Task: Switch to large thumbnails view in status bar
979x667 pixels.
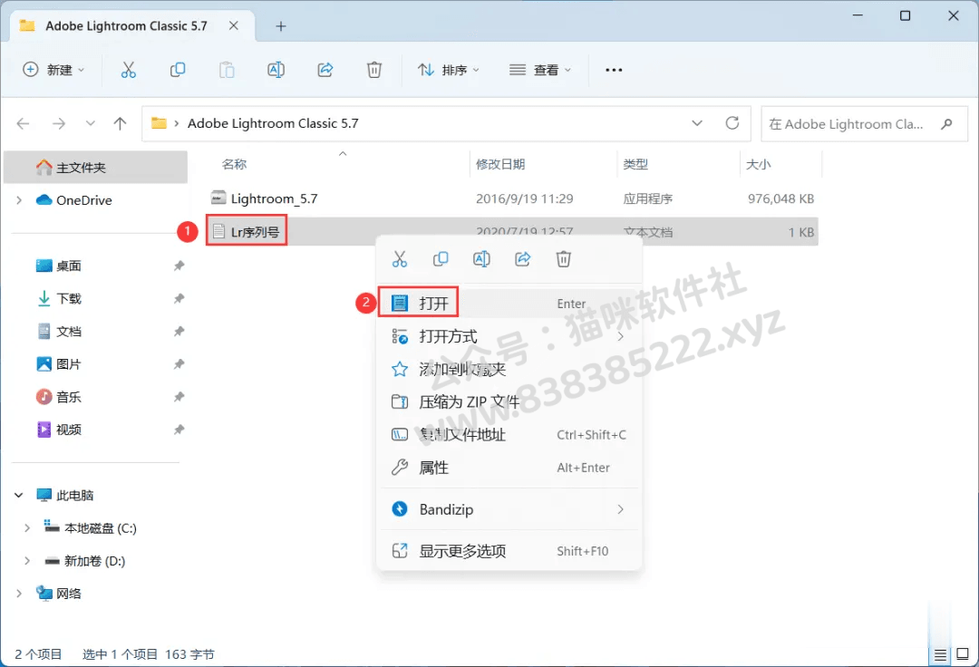Action: click(x=962, y=654)
